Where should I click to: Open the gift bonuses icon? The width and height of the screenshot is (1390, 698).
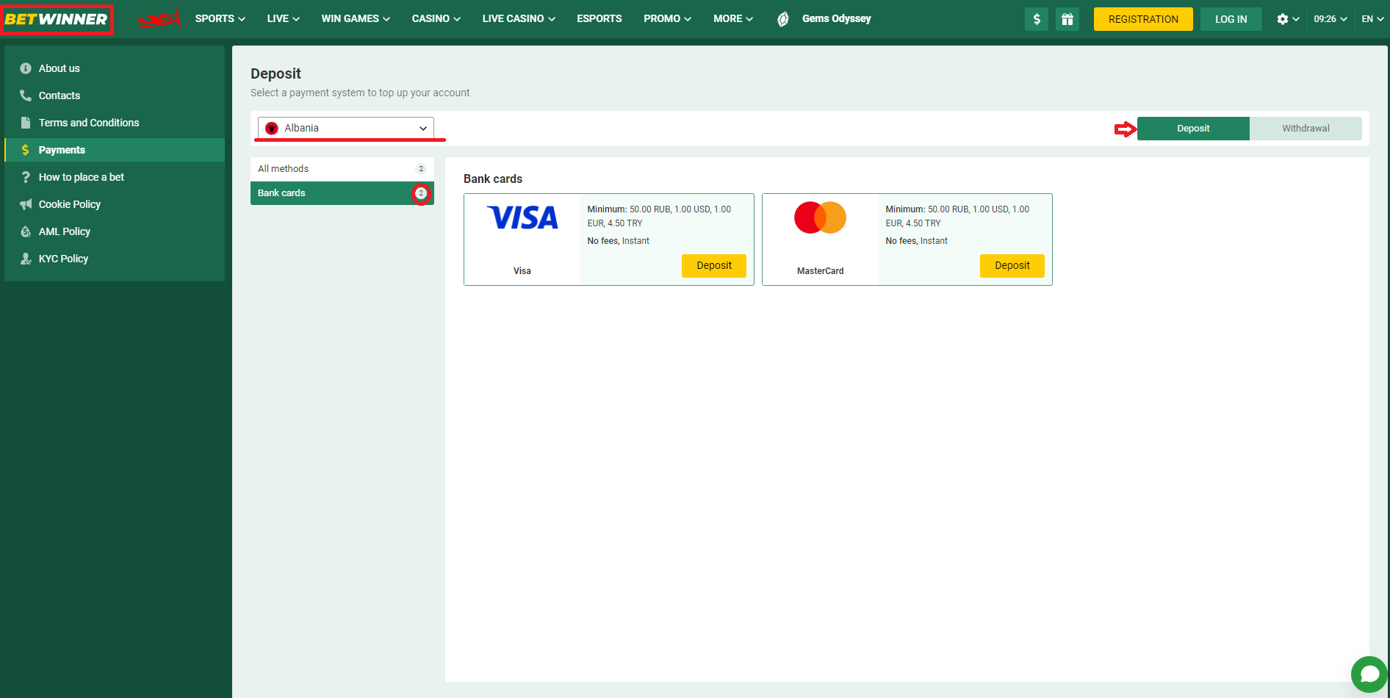1067,19
